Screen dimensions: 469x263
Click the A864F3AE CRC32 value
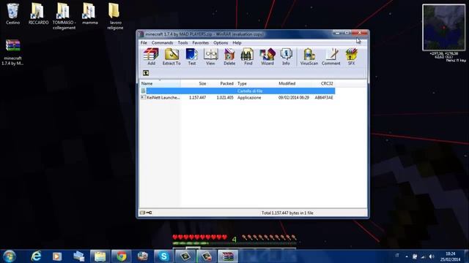click(324, 97)
